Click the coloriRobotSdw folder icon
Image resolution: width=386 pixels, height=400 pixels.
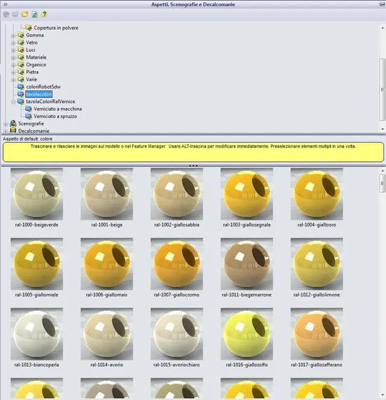pyautogui.click(x=21, y=87)
